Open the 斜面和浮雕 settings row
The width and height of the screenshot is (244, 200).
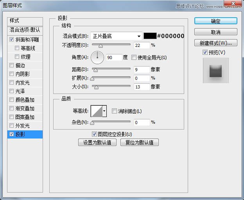pos(25,40)
